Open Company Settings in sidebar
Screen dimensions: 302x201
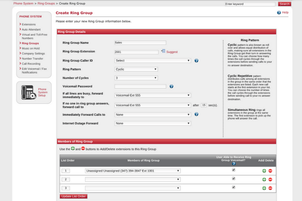pos(33,53)
